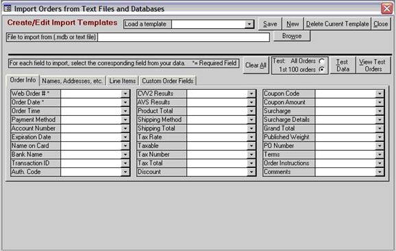Open the Names, Addresses, etc. tab
396x251 pixels.
72,81
